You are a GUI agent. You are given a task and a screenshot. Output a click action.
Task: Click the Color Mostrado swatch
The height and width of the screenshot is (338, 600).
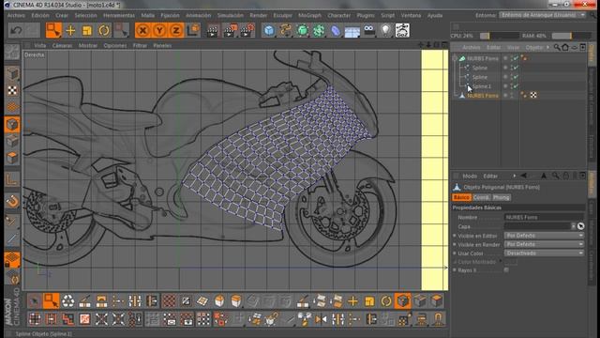511,262
